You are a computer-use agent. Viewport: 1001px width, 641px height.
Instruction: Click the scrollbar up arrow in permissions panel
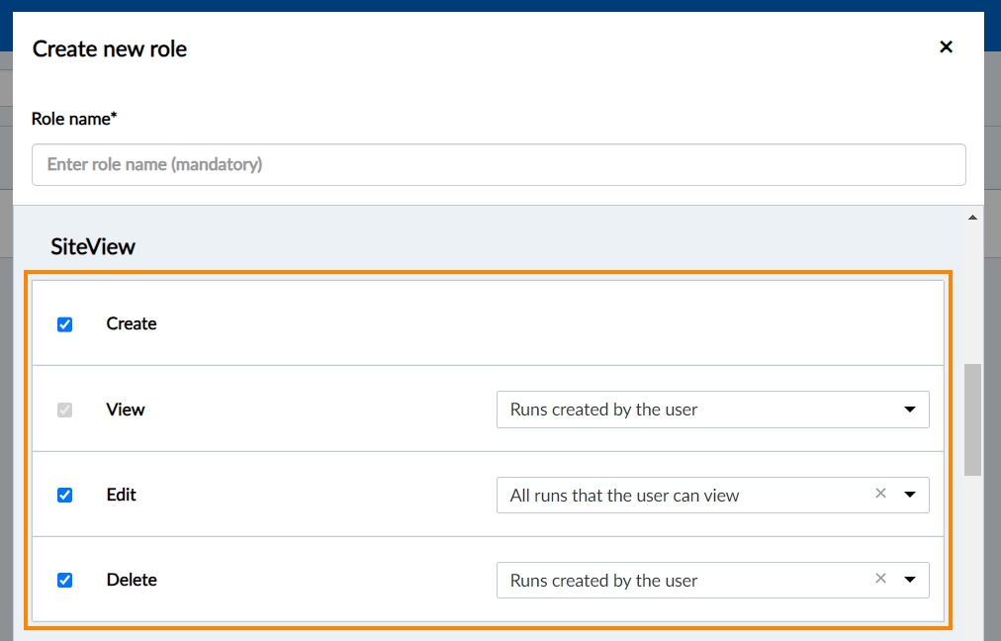point(972,217)
